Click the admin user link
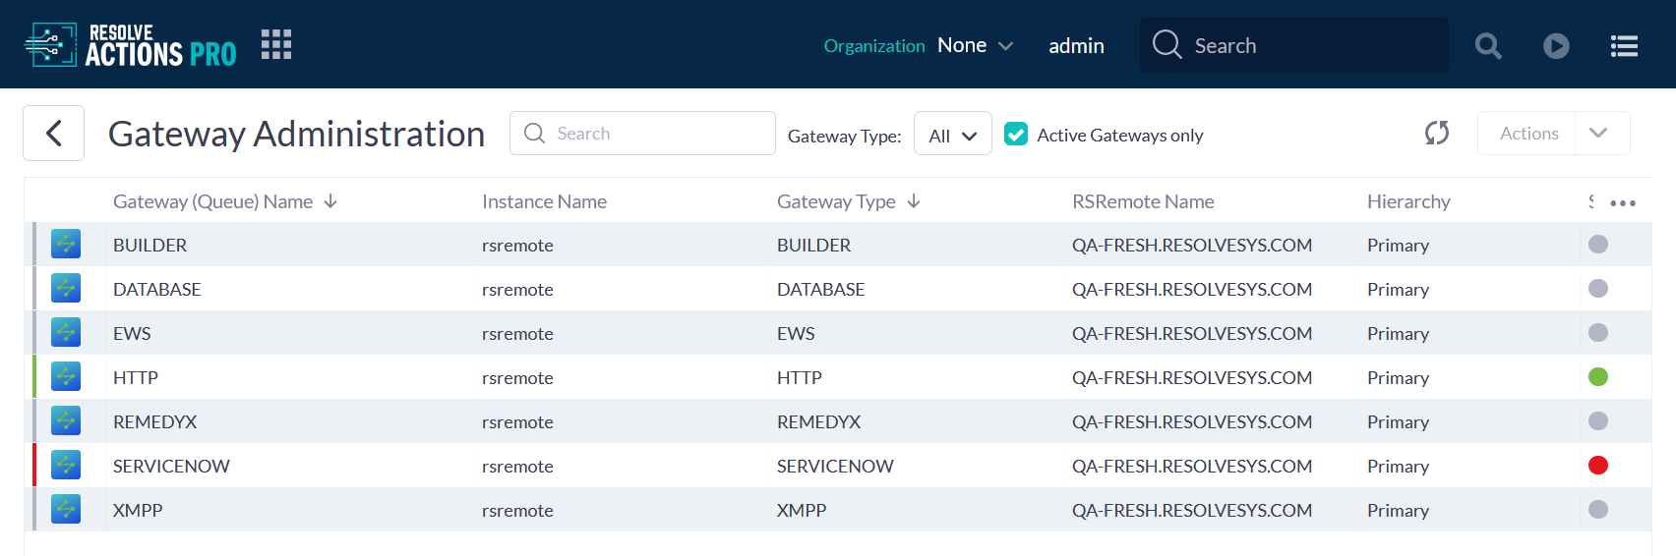1676x556 pixels. 1076,45
